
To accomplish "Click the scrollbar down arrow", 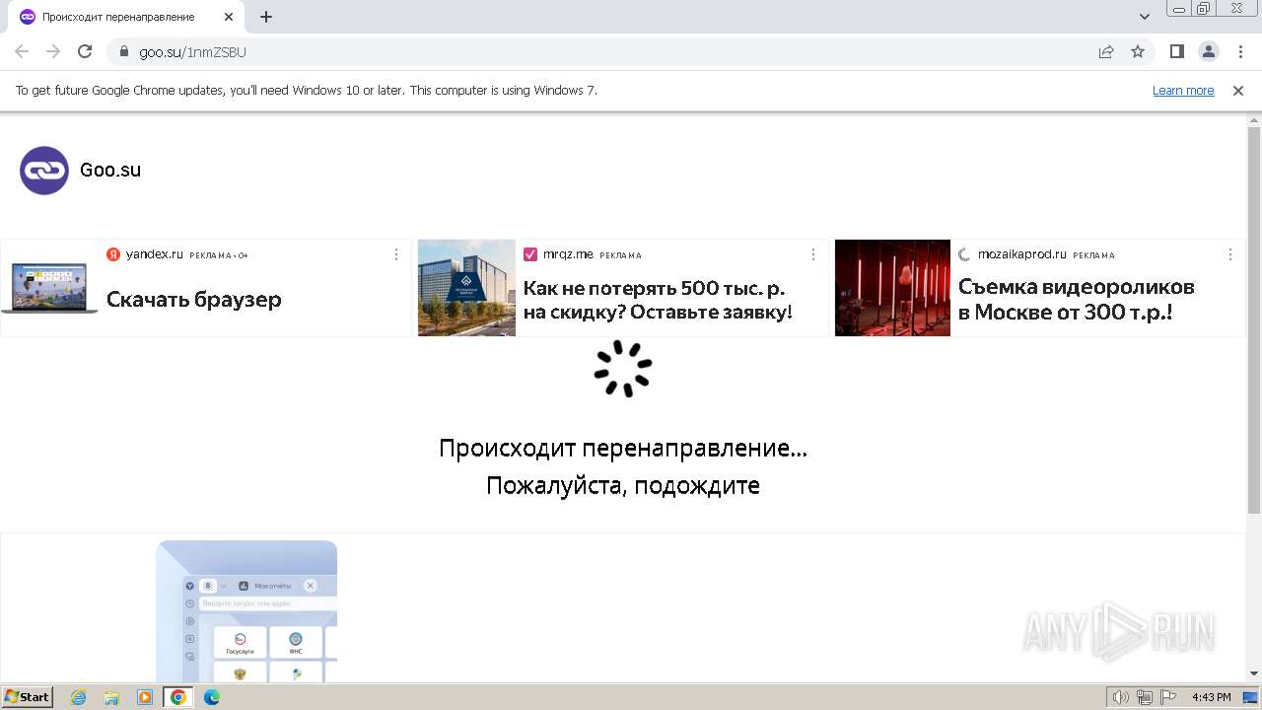I will 1254,674.
